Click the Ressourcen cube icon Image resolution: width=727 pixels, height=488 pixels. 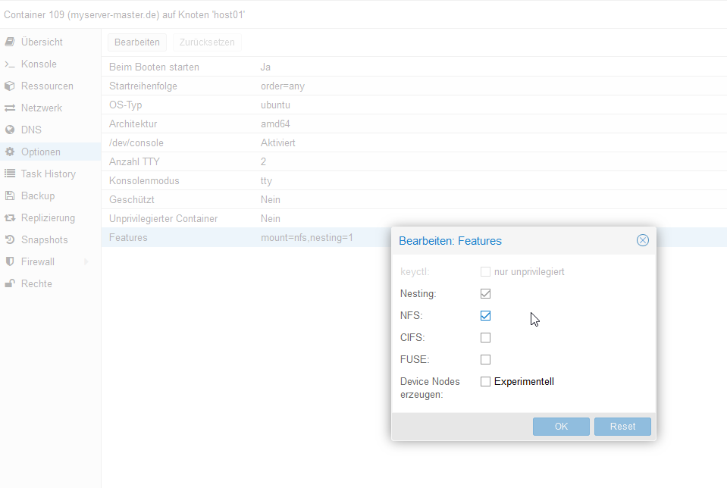tap(10, 86)
